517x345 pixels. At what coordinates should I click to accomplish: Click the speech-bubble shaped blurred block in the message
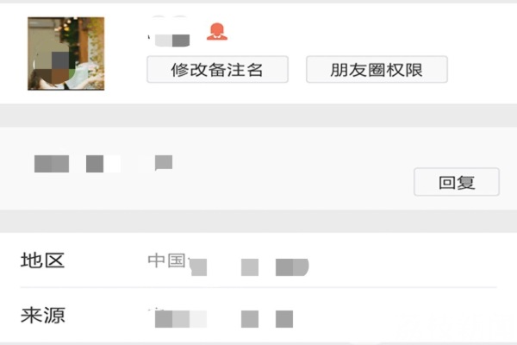[164, 162]
